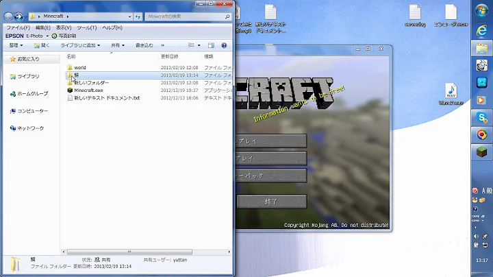Open address bar history dropdown

click(x=129, y=16)
